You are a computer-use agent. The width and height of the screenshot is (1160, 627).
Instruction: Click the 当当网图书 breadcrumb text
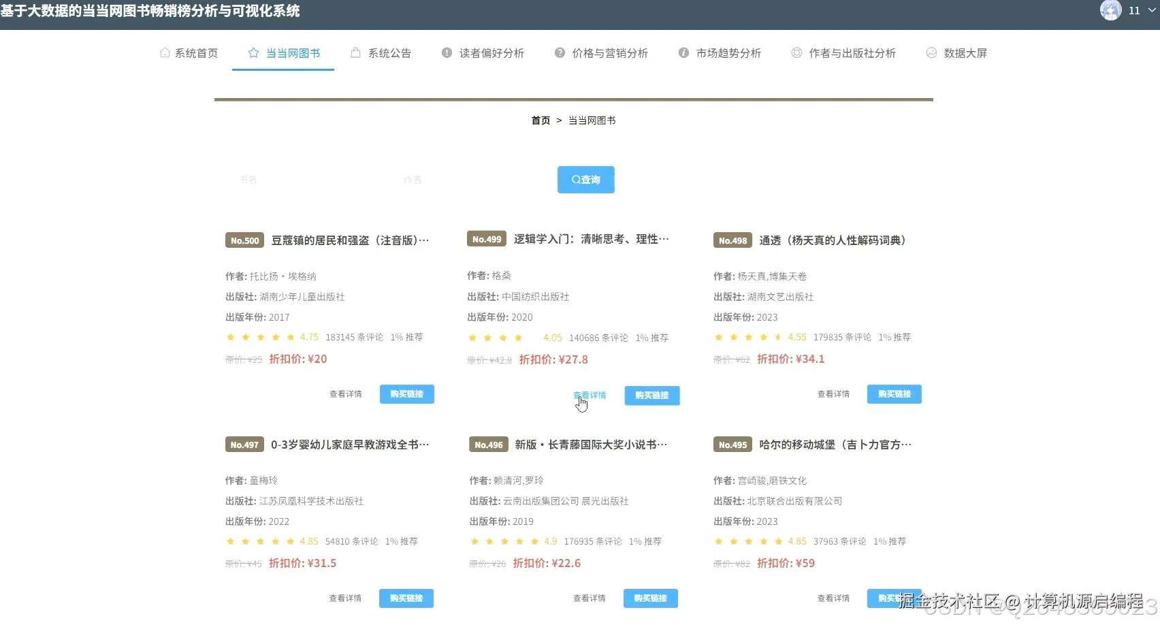tap(592, 120)
